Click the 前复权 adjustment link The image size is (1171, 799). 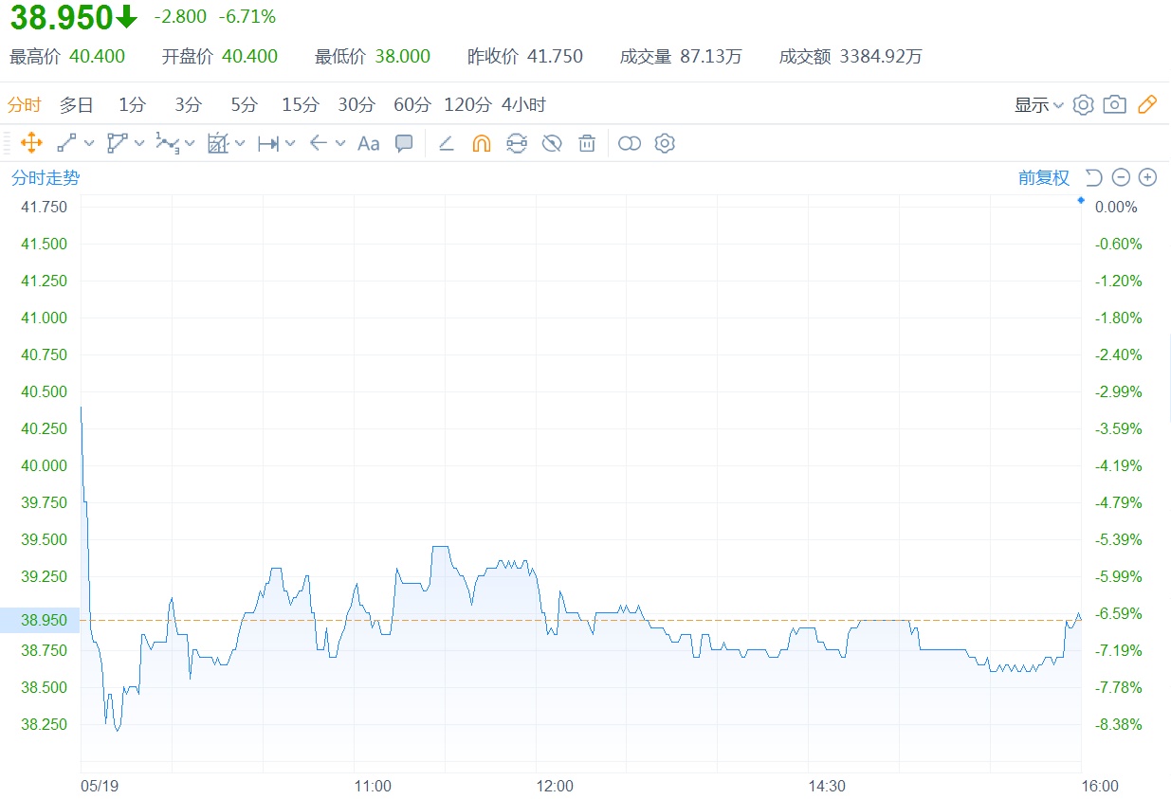point(1043,177)
